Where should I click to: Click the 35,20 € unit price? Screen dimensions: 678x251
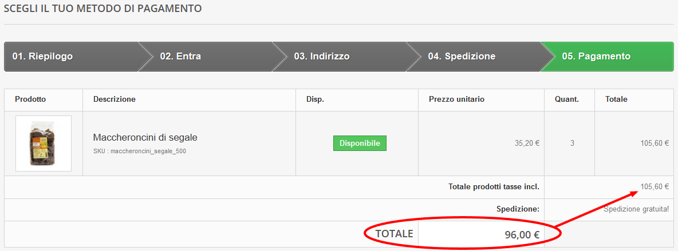527,144
